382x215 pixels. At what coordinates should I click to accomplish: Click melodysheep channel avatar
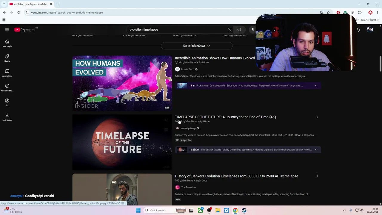click(177, 128)
